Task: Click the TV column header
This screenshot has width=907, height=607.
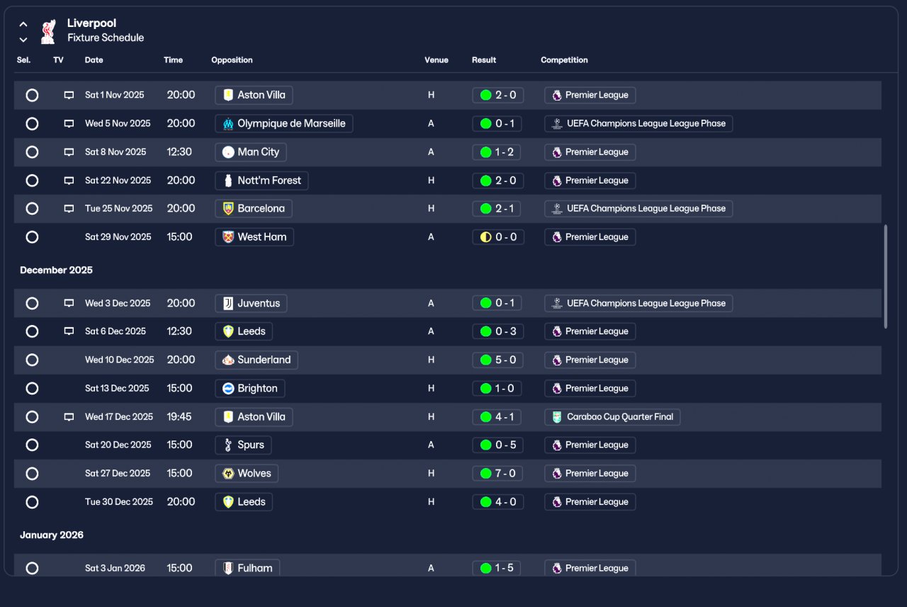Action: click(58, 60)
